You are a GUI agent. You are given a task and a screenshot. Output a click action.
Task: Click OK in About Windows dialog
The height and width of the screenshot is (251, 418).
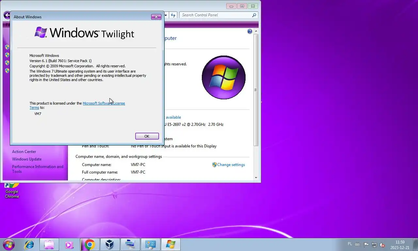click(147, 136)
